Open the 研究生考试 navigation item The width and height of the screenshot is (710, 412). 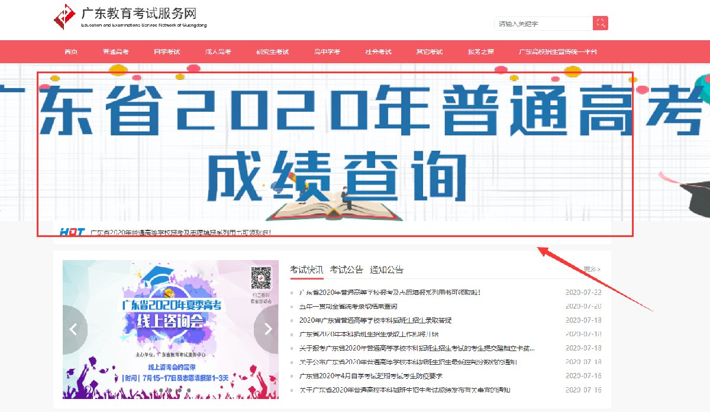[x=273, y=52]
